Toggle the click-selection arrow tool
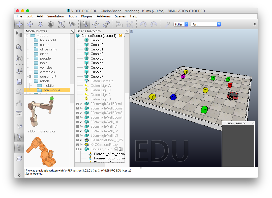This screenshot has height=198, width=272. tap(85, 24)
